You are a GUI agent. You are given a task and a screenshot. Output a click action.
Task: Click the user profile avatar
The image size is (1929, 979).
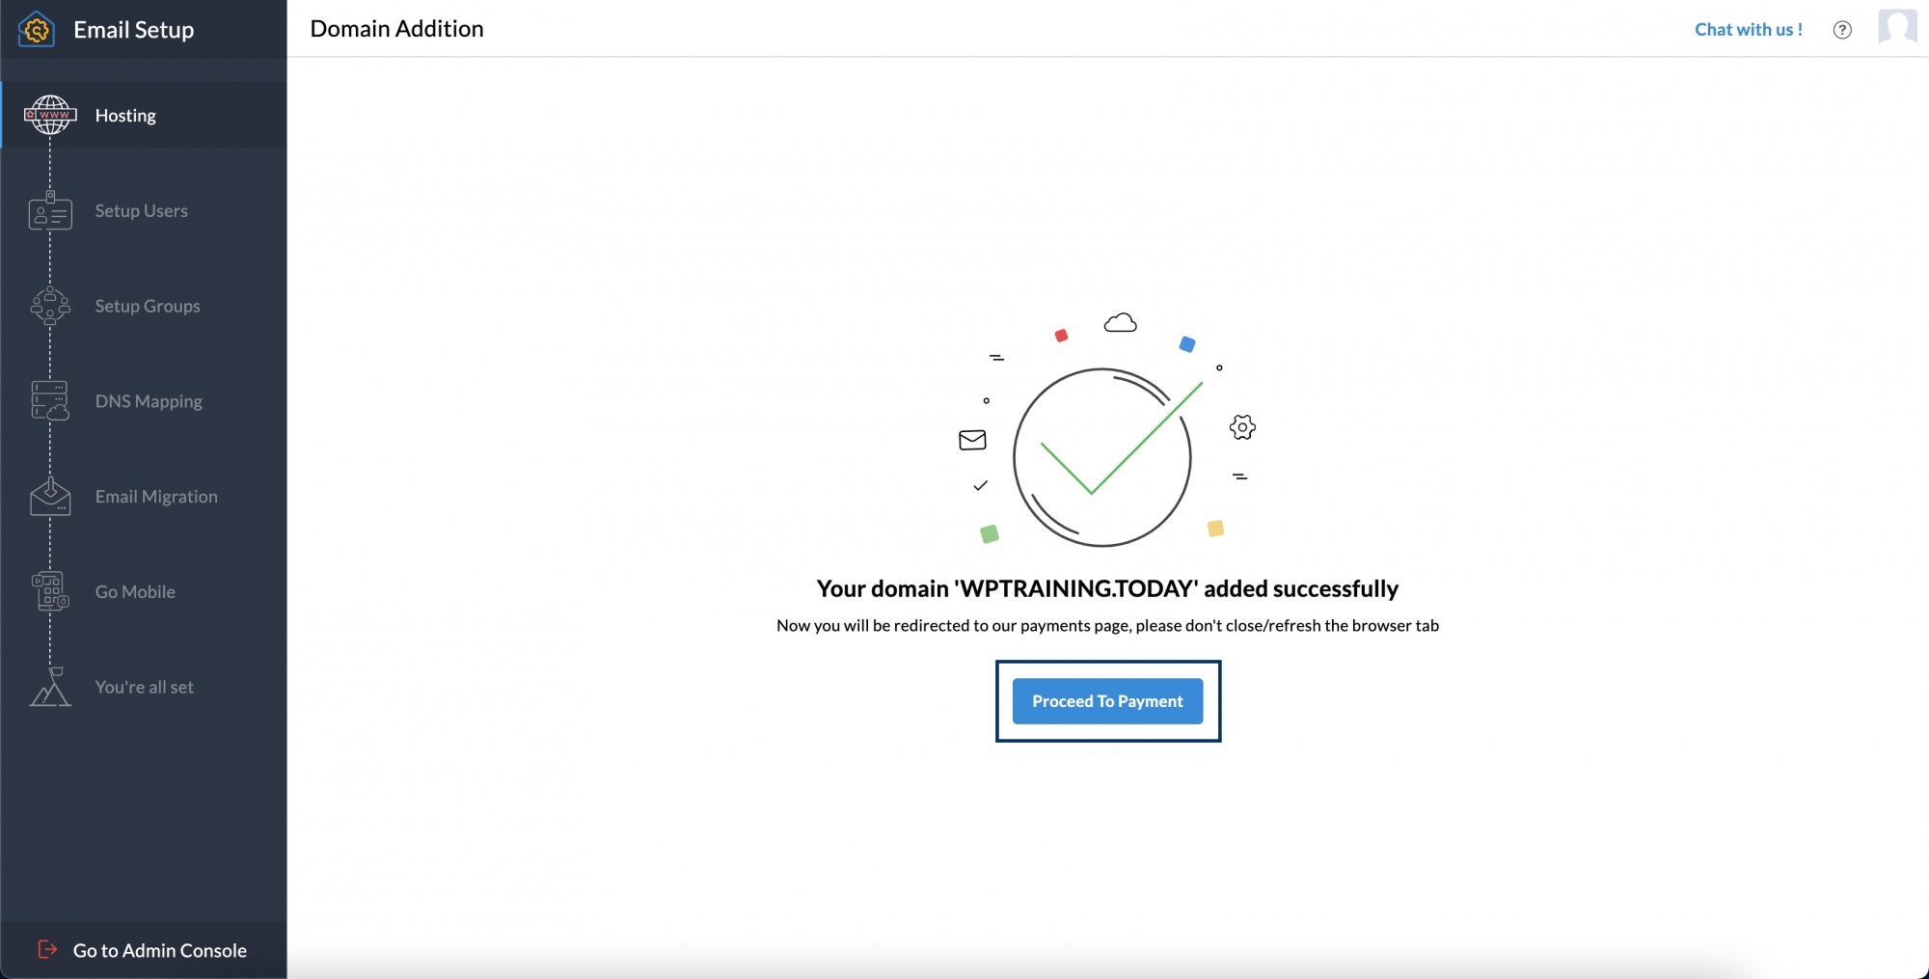1897,28
